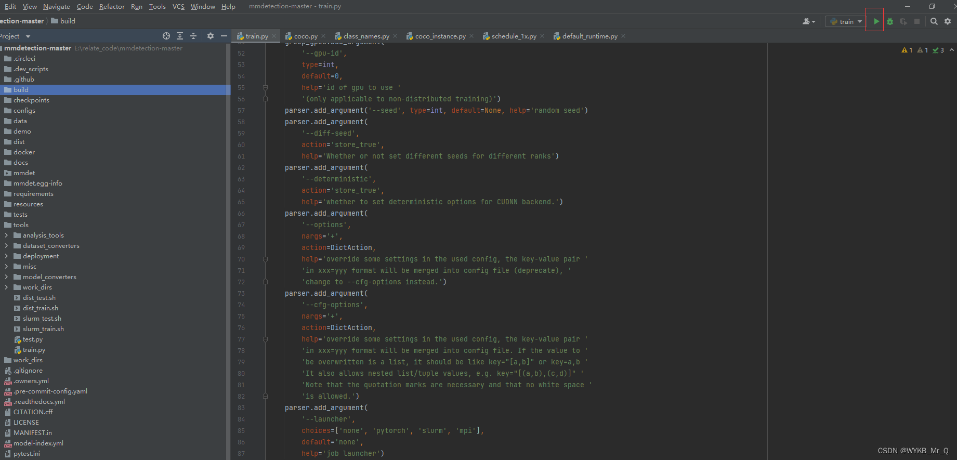Open the VCS menu

coord(178,6)
